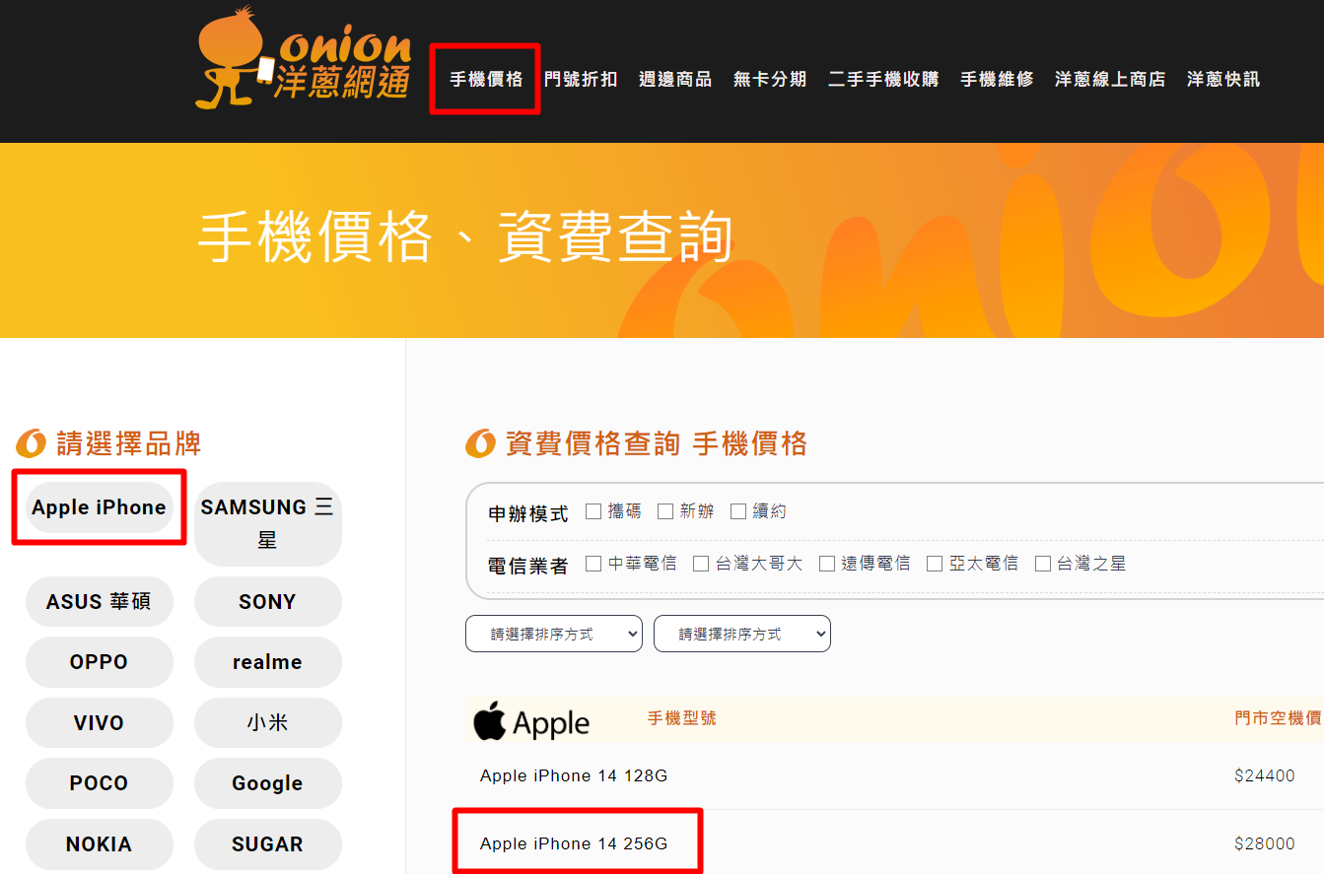
Task: Check the 新辦 option
Action: coord(665,511)
